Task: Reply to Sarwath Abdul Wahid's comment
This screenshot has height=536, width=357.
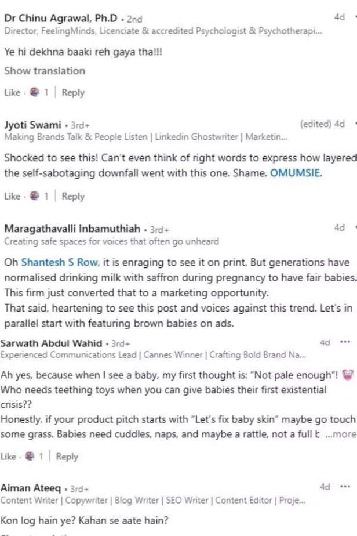Action: [x=67, y=457]
